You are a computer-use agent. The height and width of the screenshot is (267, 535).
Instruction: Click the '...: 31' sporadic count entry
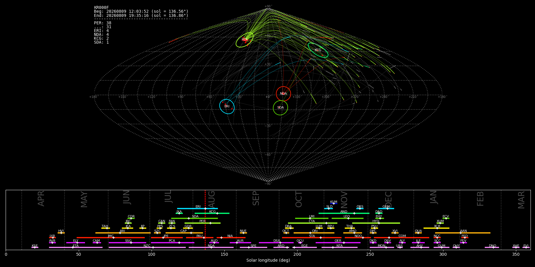(103, 27)
